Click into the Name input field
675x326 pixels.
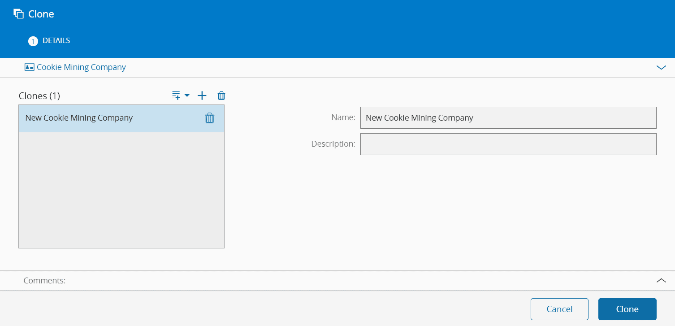pos(508,118)
